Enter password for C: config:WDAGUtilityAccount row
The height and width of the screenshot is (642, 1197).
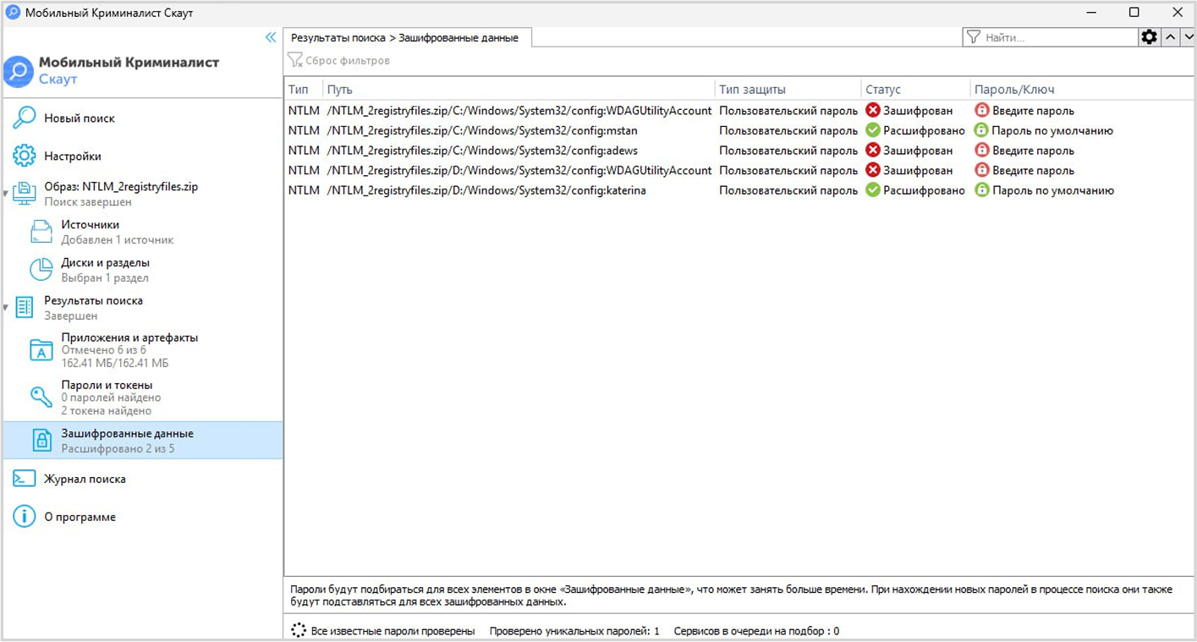pos(1034,111)
